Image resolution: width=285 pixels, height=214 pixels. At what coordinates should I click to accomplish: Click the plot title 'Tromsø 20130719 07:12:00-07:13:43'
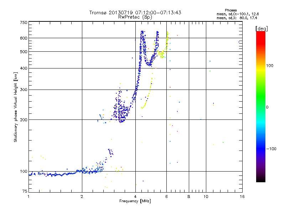coord(135,12)
